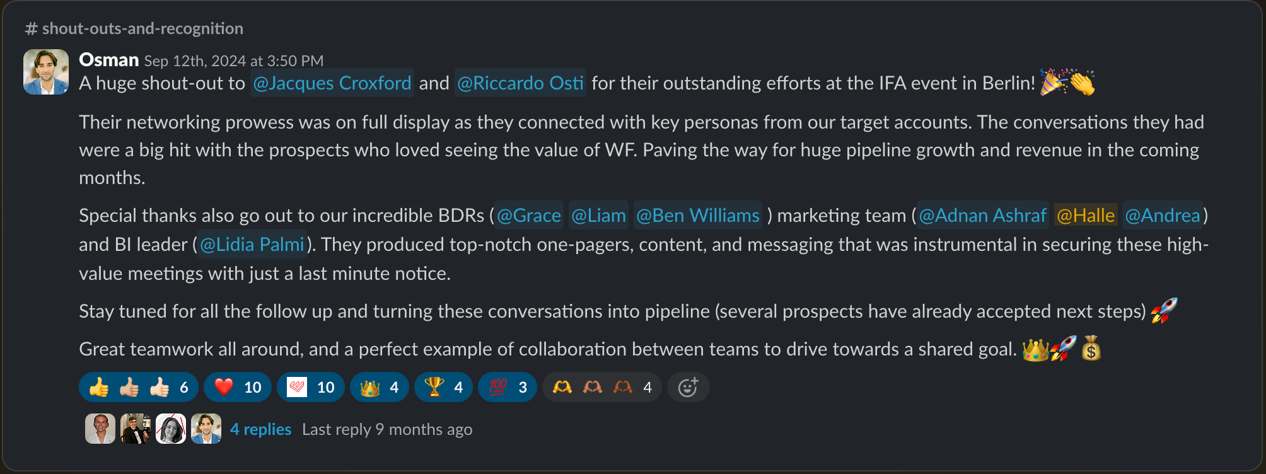Open the @Jacques Croxford mention
The width and height of the screenshot is (1266, 474).
coord(332,83)
